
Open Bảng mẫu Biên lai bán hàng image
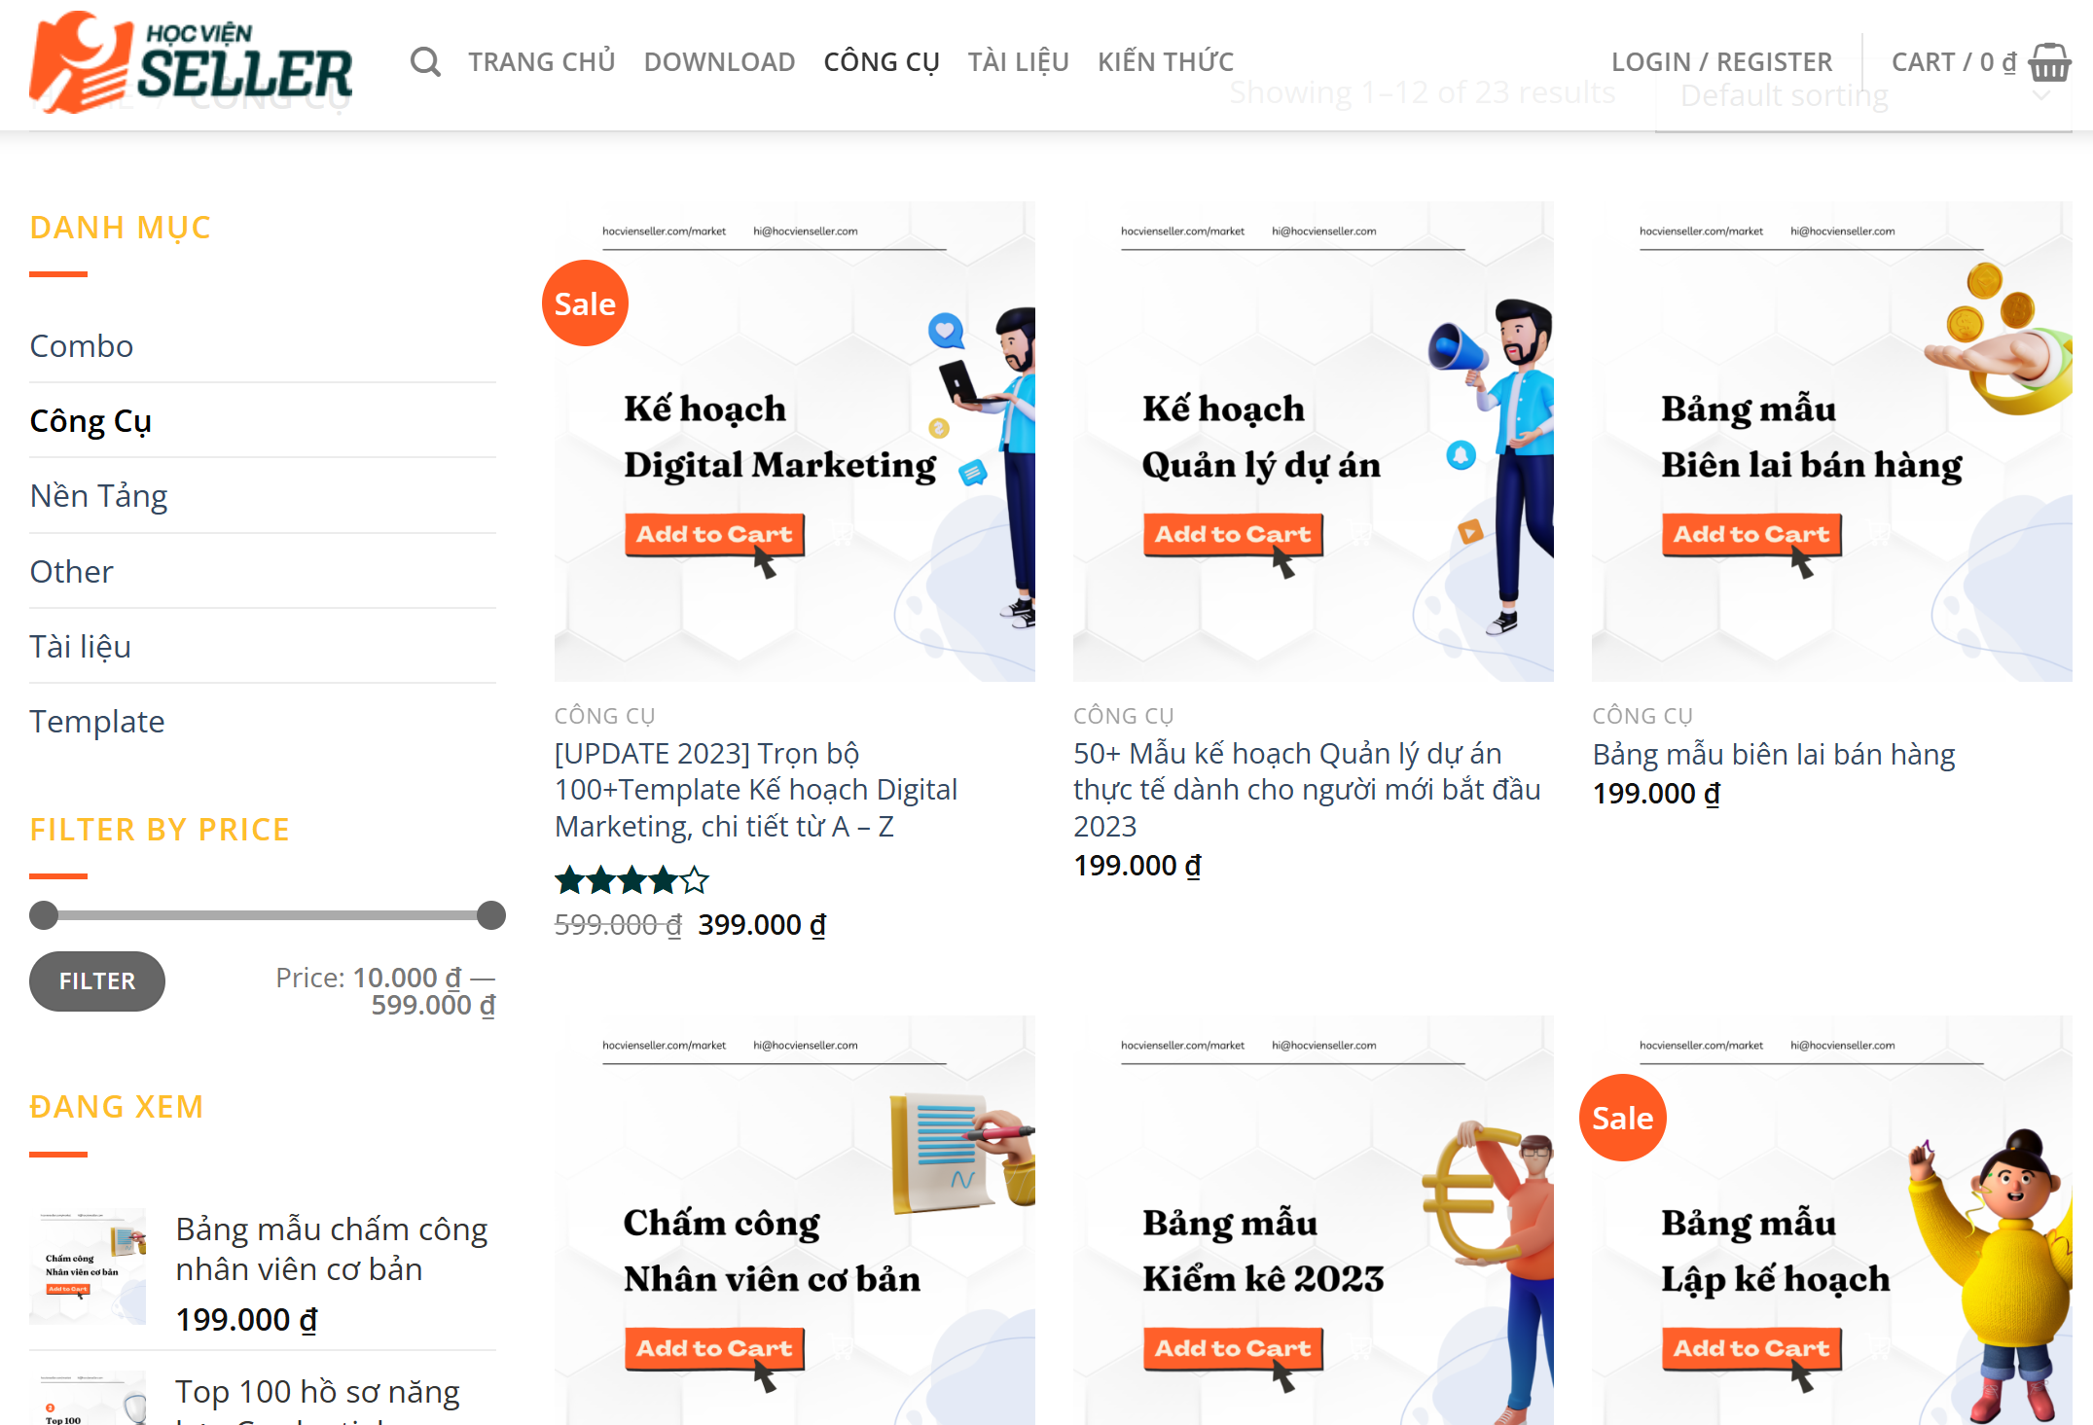tap(1832, 442)
